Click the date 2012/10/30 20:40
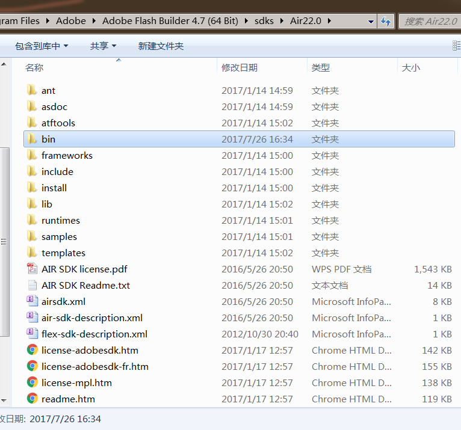Image resolution: width=461 pixels, height=430 pixels. (x=260, y=334)
